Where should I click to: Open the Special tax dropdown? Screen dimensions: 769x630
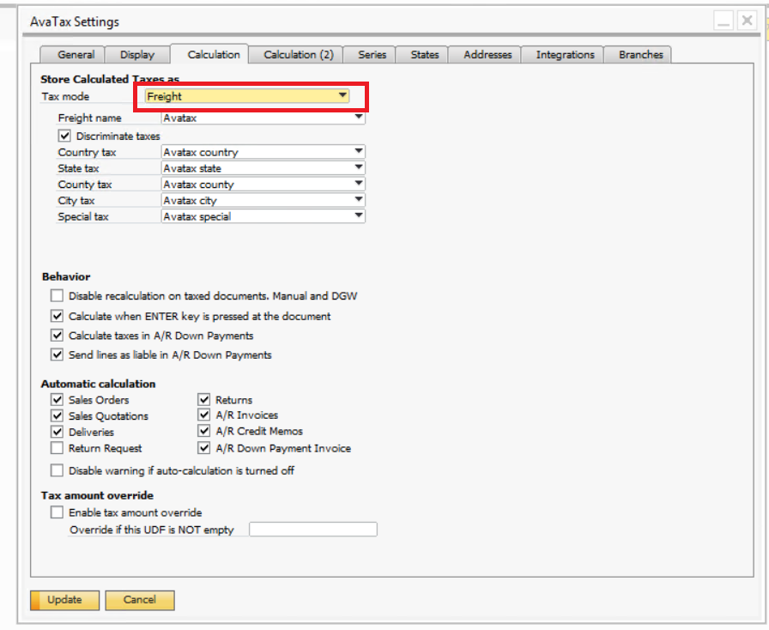263,216
